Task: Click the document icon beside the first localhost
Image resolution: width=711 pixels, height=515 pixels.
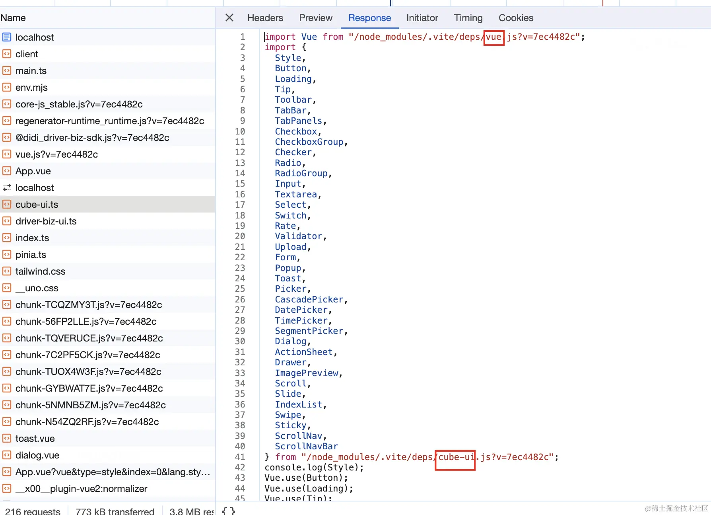Action: point(7,37)
